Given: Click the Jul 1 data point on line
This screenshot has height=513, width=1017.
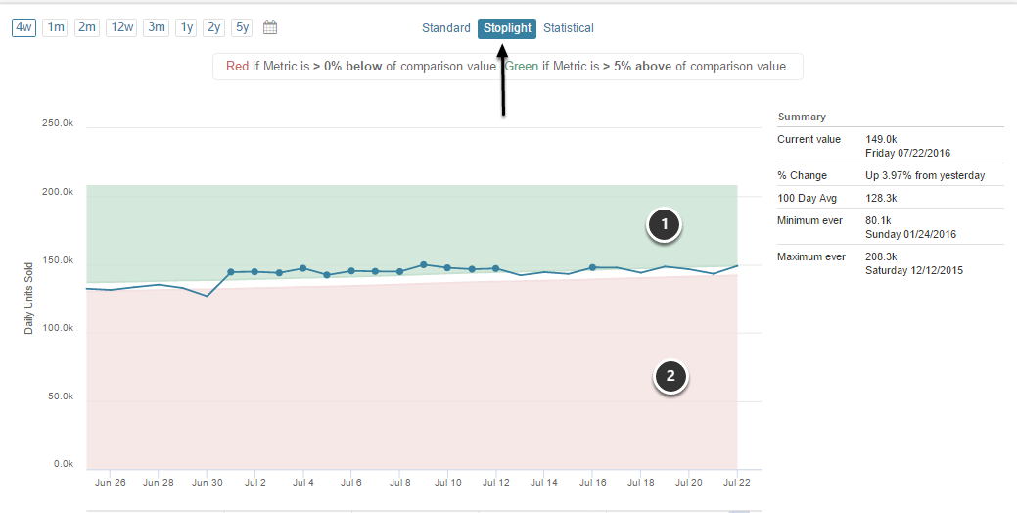Looking at the screenshot, I should pyautogui.click(x=231, y=272).
